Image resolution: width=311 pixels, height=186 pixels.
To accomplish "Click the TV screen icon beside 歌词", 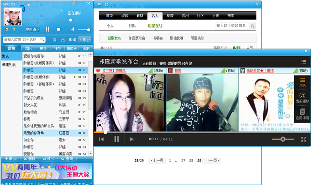I will (63, 40).
